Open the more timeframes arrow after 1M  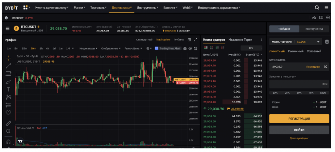coord(73,48)
